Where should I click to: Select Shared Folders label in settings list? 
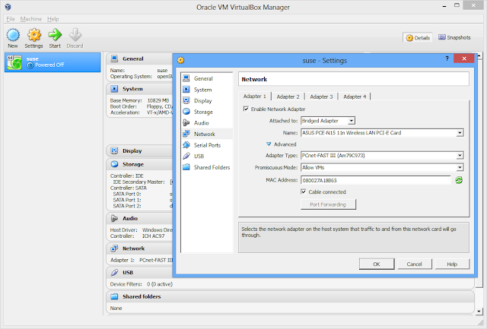click(212, 167)
